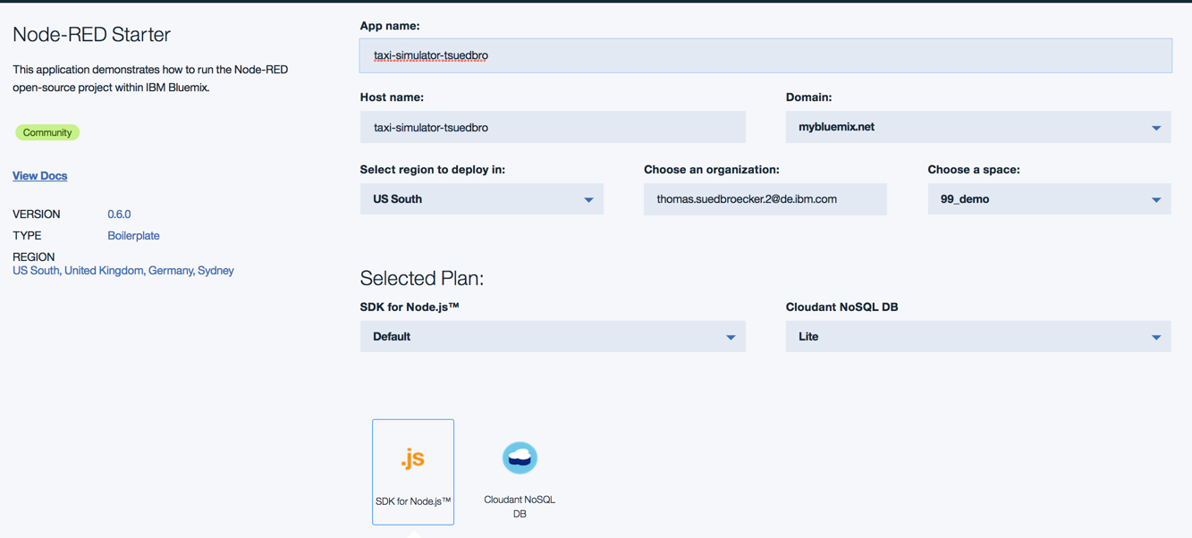Click the 'Domain:' label
Image resolution: width=1192 pixels, height=538 pixels.
pos(809,97)
